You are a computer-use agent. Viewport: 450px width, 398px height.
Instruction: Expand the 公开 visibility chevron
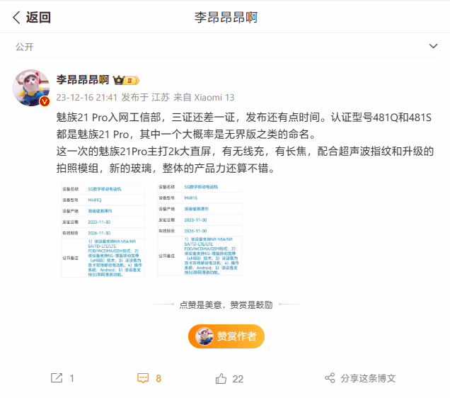click(x=433, y=46)
